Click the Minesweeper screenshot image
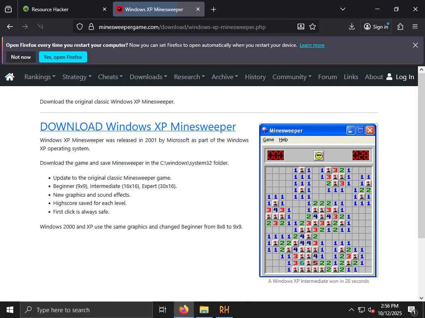This screenshot has height=318, width=425. click(x=318, y=200)
